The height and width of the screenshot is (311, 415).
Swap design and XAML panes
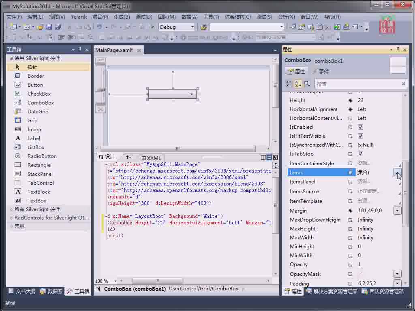click(x=128, y=157)
